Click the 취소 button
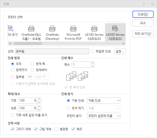157x138 pixels. pos(143,23)
